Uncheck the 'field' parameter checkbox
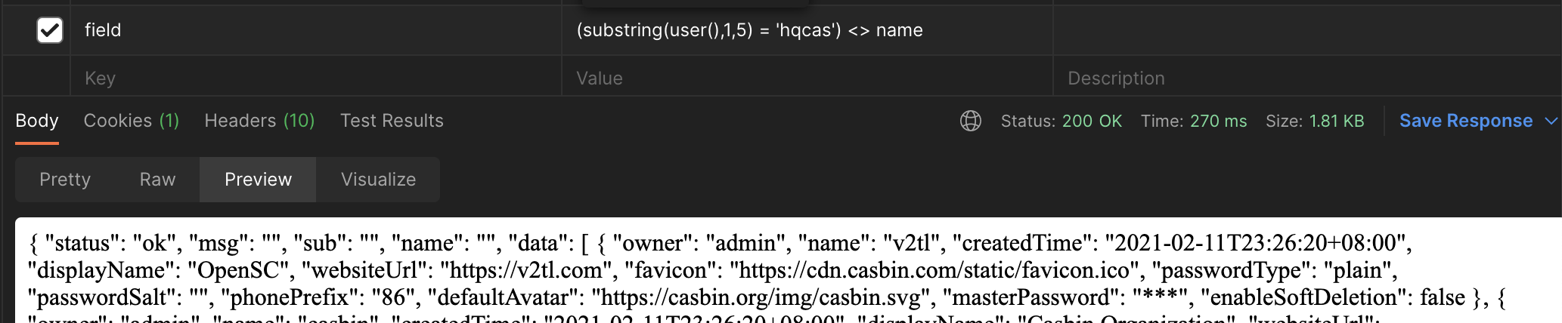1562x323 pixels. tap(50, 30)
